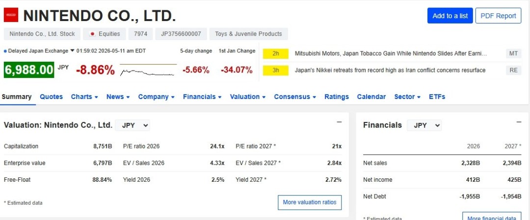
Task: Click the -5.66% 5-day change value
Action: pos(196,70)
